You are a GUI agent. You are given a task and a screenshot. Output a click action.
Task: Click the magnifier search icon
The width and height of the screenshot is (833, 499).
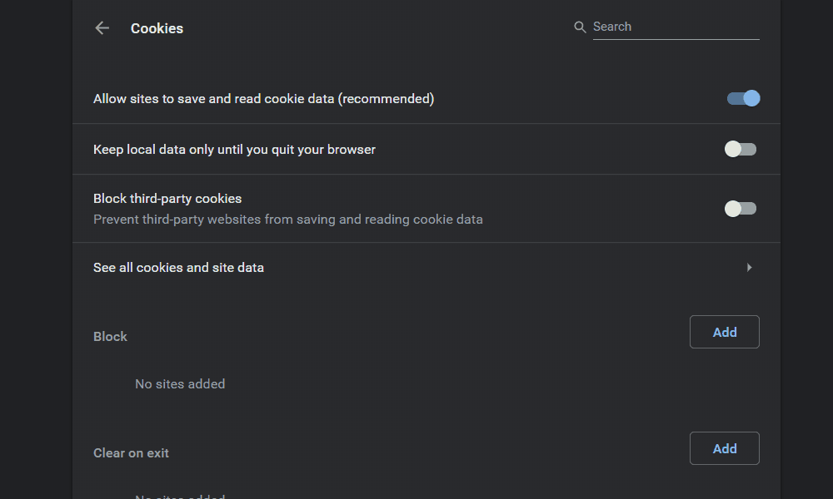click(x=580, y=27)
